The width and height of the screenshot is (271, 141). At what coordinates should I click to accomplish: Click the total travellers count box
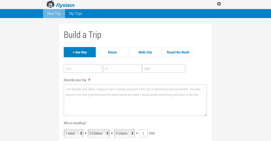pyautogui.click(x=143, y=133)
